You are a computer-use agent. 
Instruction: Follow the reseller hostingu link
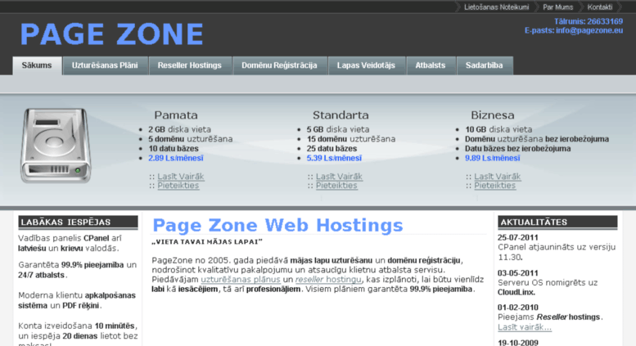pos(328,279)
